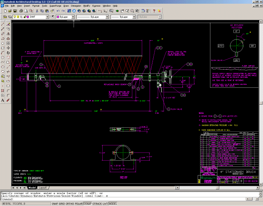Open the Dimension menu
This screenshot has width=263, height=206.
point(76,6)
